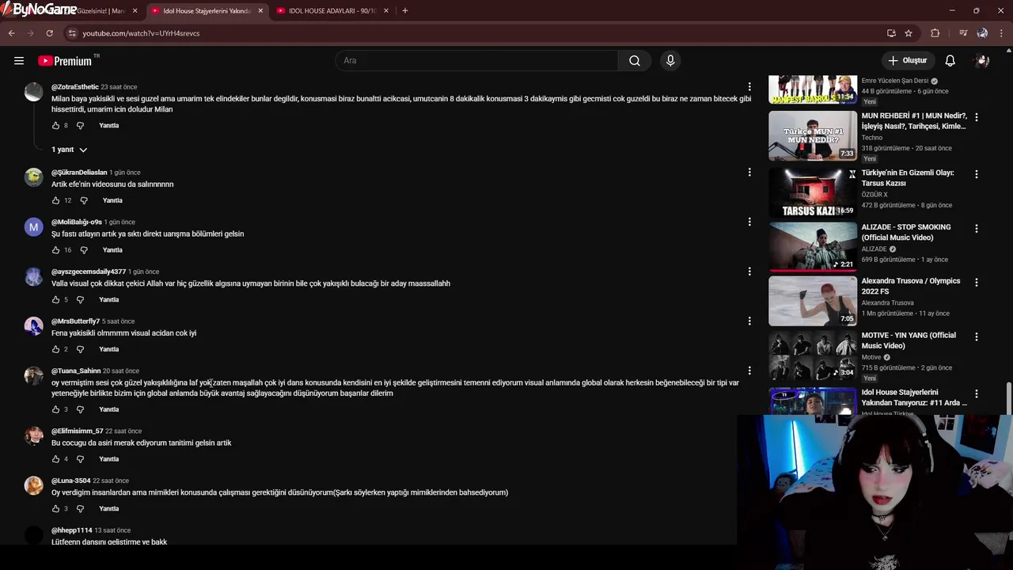Open the notifications bell
This screenshot has height=570, width=1013.
click(950, 60)
